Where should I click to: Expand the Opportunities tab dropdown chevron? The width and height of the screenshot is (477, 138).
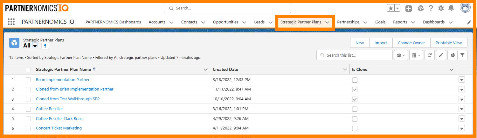[x=244, y=22]
